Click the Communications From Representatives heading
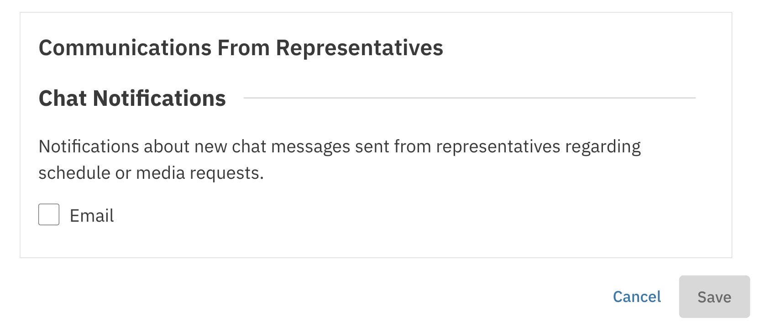Viewport: 765px width, 333px height. [241, 48]
